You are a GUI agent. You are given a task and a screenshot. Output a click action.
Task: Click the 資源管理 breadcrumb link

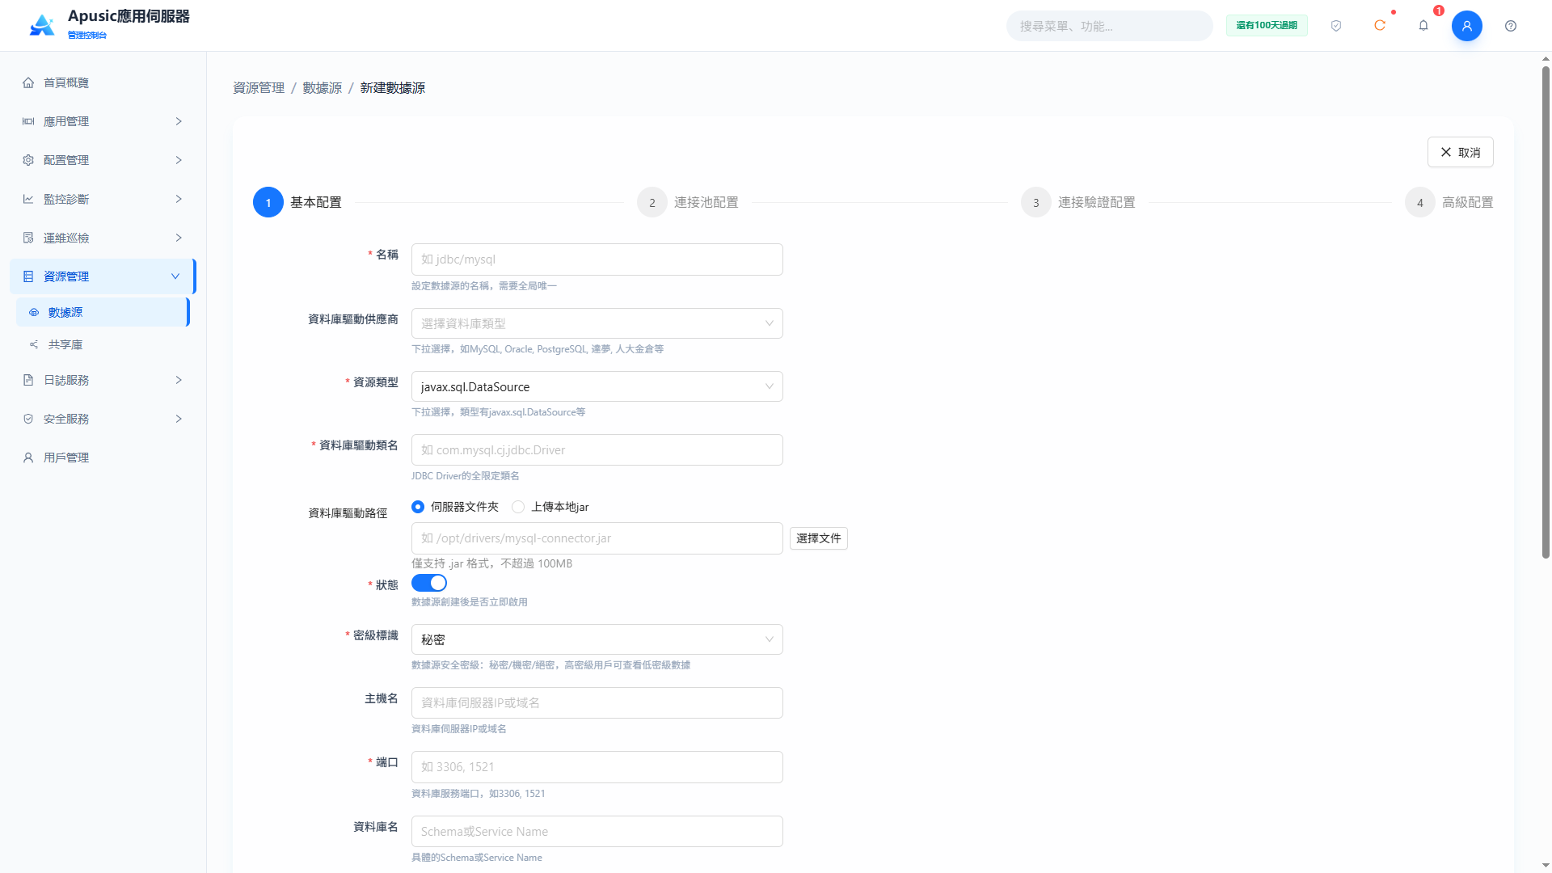259,87
